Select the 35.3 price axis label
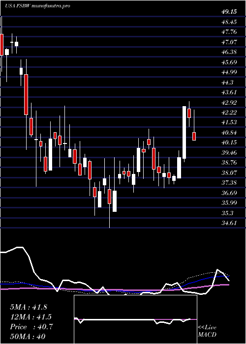The height and width of the screenshot is (344, 246). tap(227, 213)
